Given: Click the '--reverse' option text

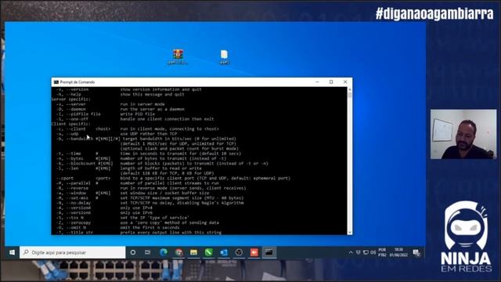Looking at the screenshot, I should [x=77, y=188].
